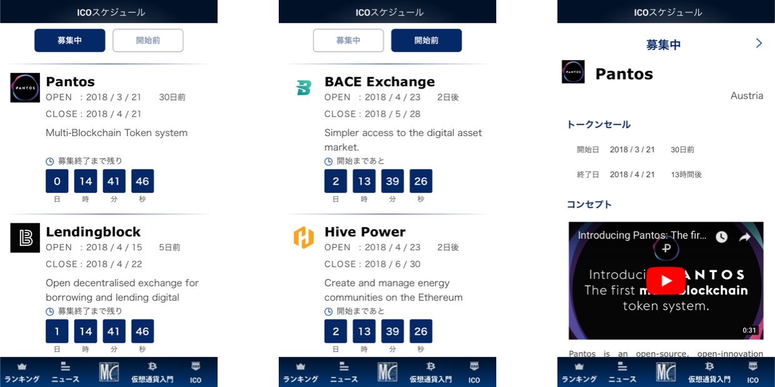
Task: Click Hive Power 'CLOSE : 2018 / 6 / 30' line
Action: pyautogui.click(x=372, y=264)
